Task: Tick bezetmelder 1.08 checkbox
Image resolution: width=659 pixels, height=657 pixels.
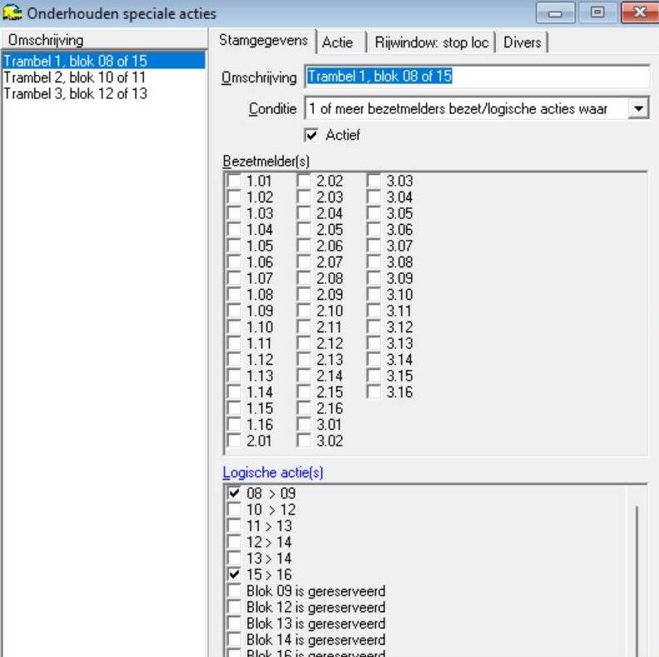Action: 234,295
